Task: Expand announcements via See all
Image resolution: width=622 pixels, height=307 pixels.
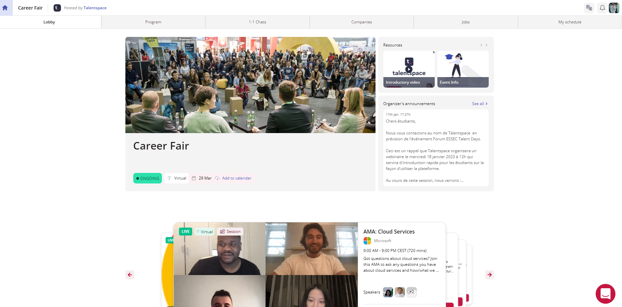Action: click(x=479, y=104)
